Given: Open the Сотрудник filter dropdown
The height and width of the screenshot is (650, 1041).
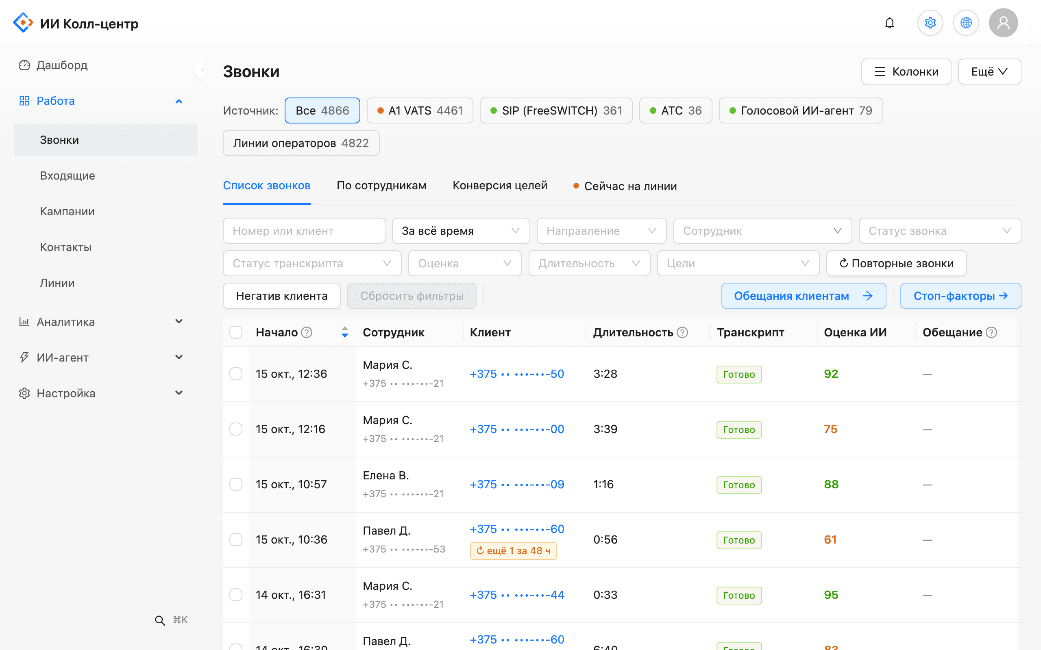Looking at the screenshot, I should [x=762, y=231].
